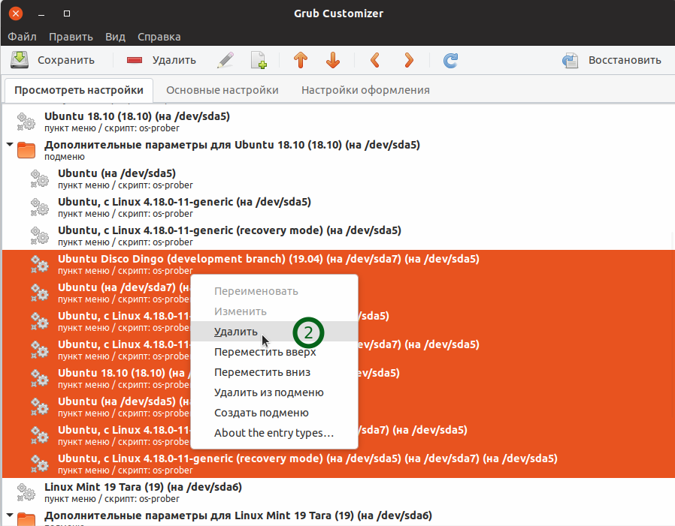Click the Удалить toolbar label
Viewport: 675px width, 526px height.
pos(174,60)
